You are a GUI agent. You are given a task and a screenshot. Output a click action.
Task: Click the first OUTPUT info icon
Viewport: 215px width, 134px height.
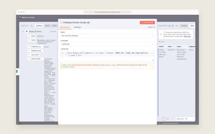tap(169, 26)
